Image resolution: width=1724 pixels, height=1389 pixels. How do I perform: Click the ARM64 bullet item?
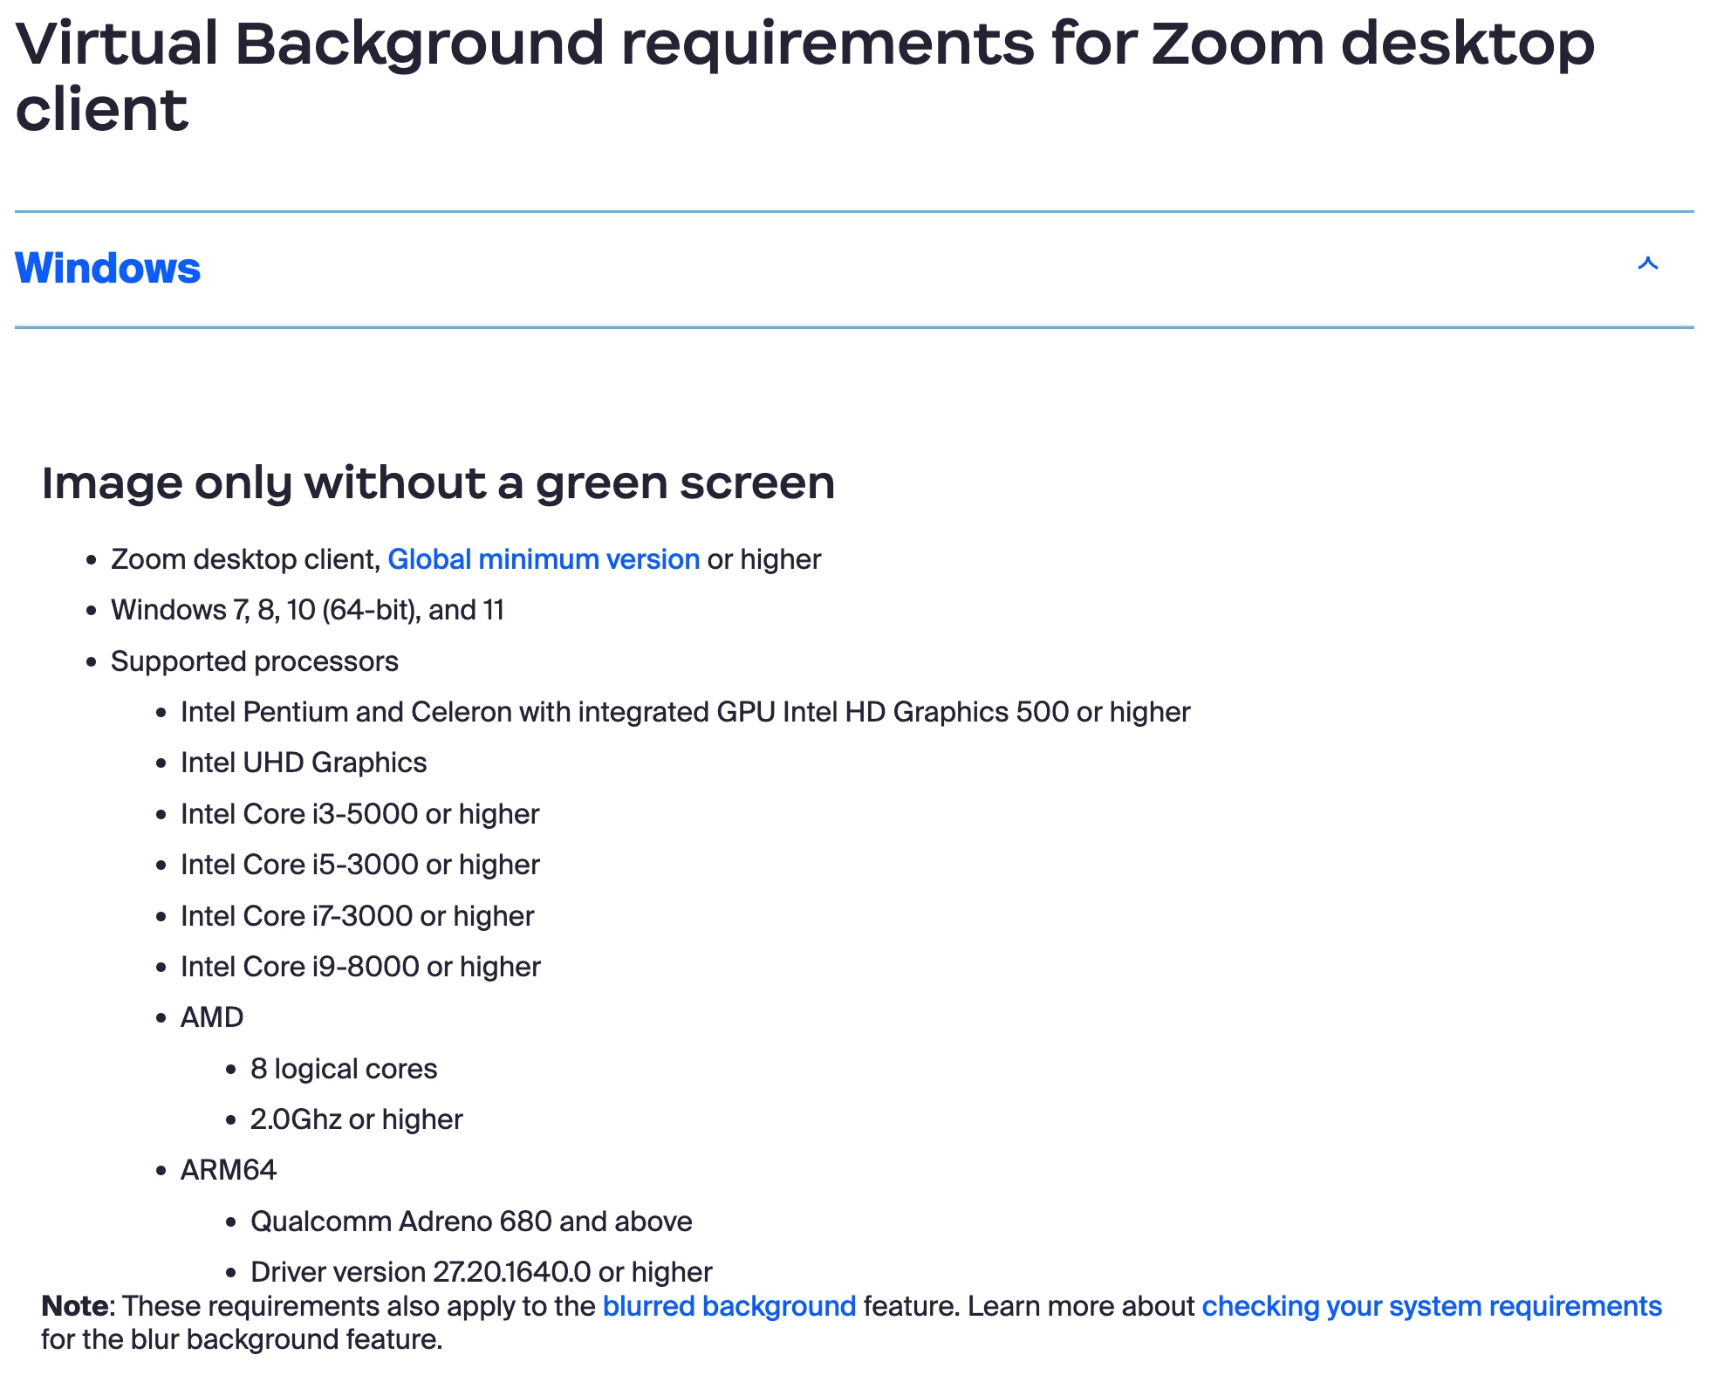[228, 1170]
